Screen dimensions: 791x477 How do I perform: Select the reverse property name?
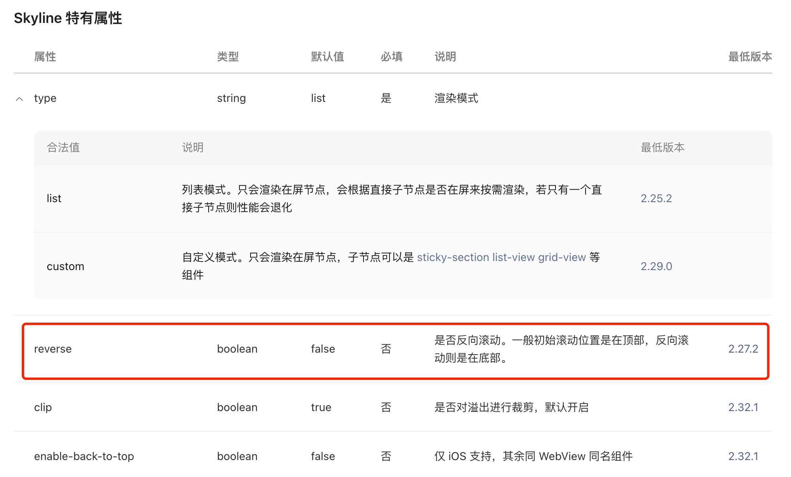pyautogui.click(x=53, y=349)
